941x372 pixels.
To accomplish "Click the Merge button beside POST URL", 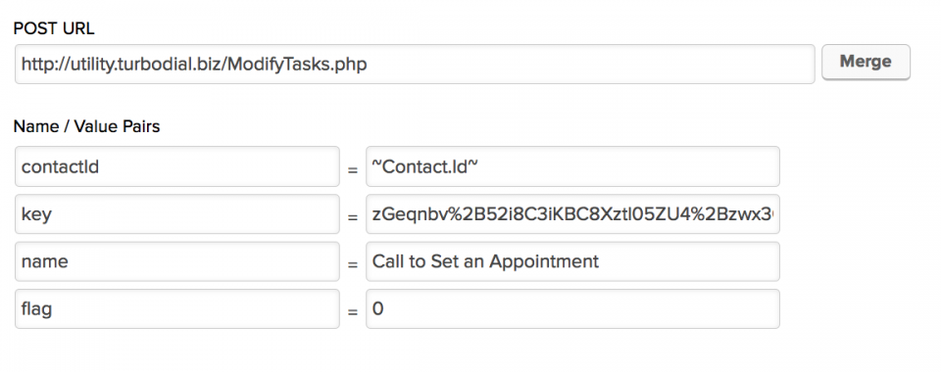I will point(866,62).
